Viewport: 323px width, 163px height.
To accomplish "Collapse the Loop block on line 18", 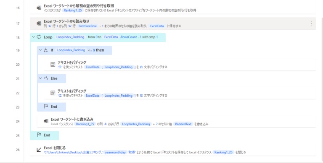I will [x=33, y=37].
